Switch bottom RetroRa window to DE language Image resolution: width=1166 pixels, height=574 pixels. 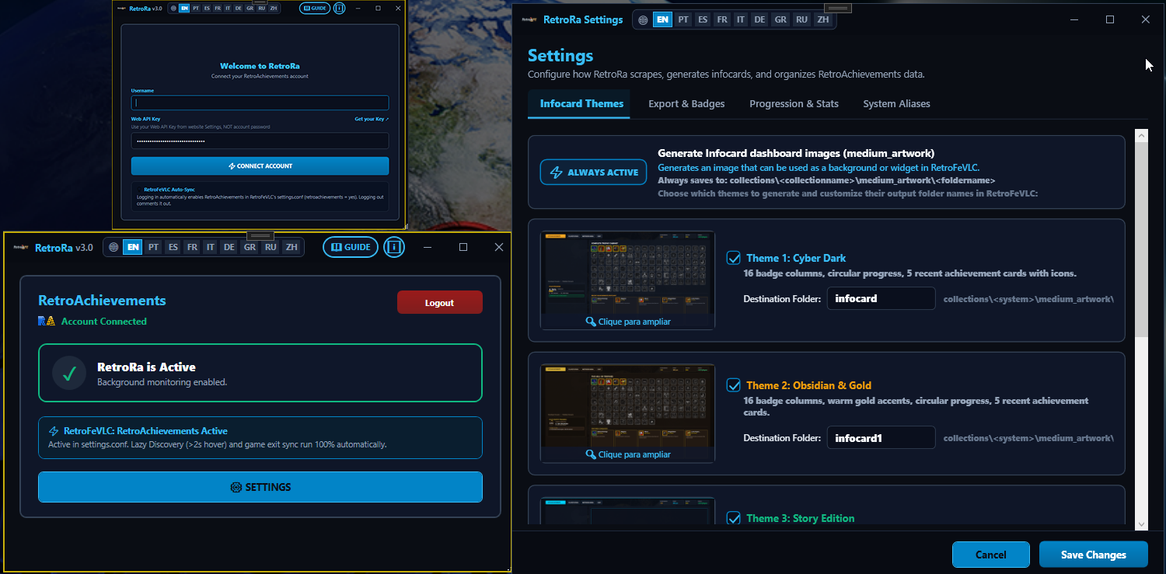[x=229, y=247]
